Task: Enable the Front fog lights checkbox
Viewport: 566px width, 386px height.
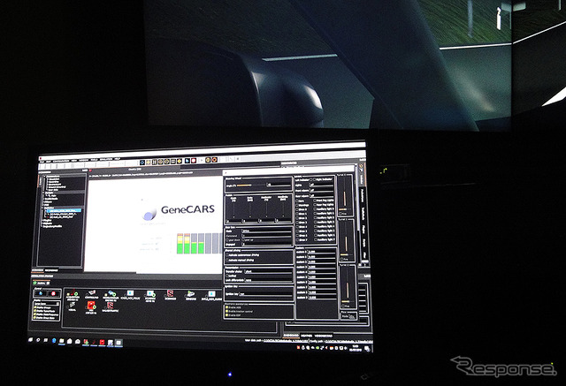Action: point(315,201)
